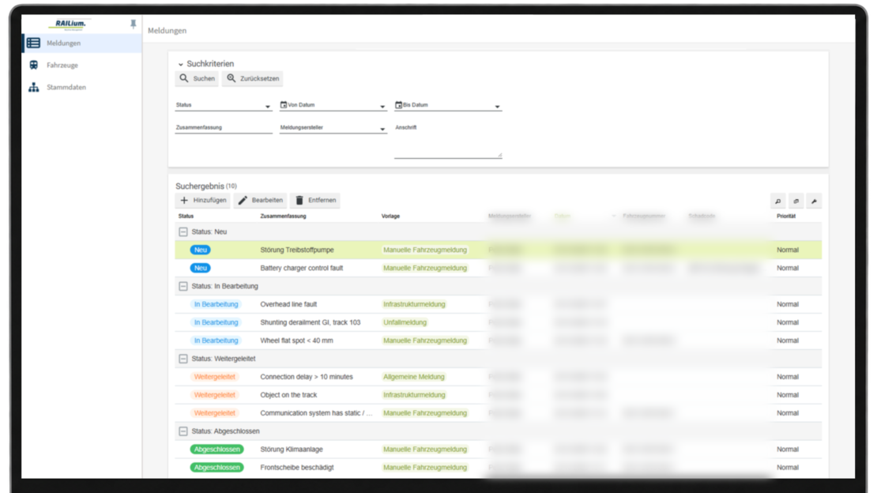This screenshot has height=493, width=877.
Task: Click the Bearbeiten edit button
Action: (261, 201)
